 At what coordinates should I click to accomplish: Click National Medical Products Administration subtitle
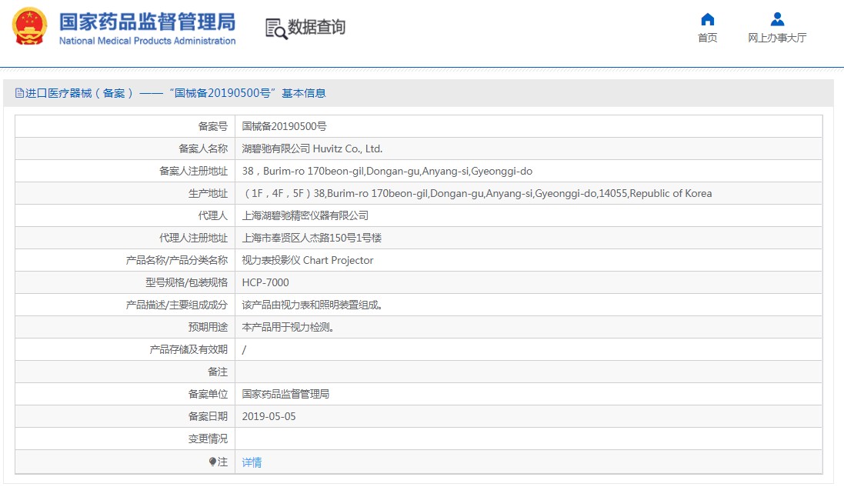(x=147, y=41)
